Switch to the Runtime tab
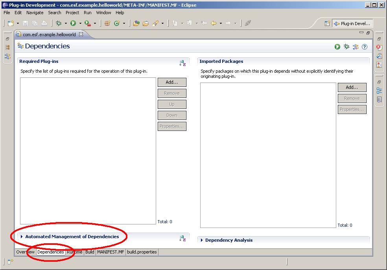 [75, 252]
